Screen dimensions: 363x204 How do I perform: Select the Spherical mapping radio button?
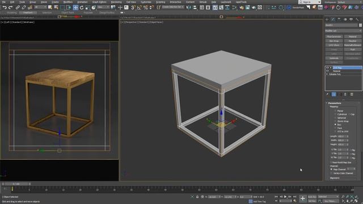tap(335, 118)
